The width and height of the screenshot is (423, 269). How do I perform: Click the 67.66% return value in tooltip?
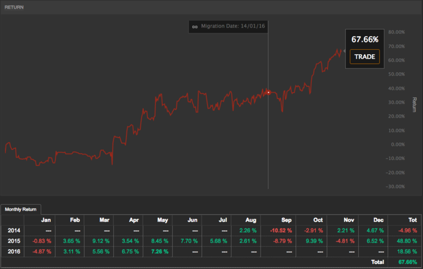(x=365, y=40)
